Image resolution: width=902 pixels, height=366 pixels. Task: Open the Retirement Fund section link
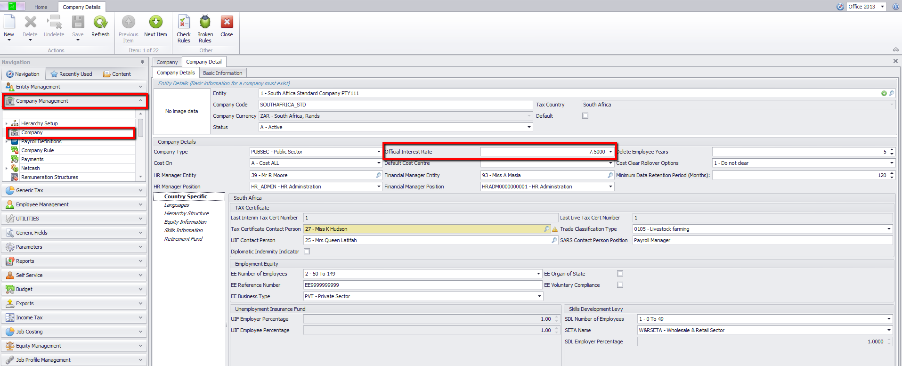point(183,239)
